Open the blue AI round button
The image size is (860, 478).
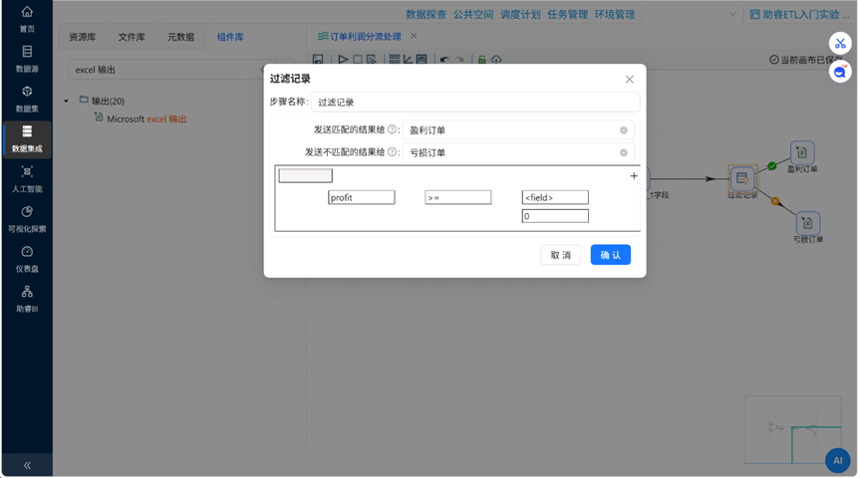tap(837, 460)
